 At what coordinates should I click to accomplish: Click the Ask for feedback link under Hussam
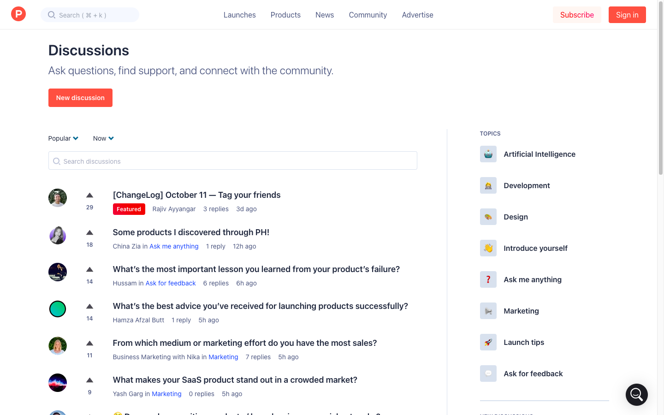(x=171, y=283)
